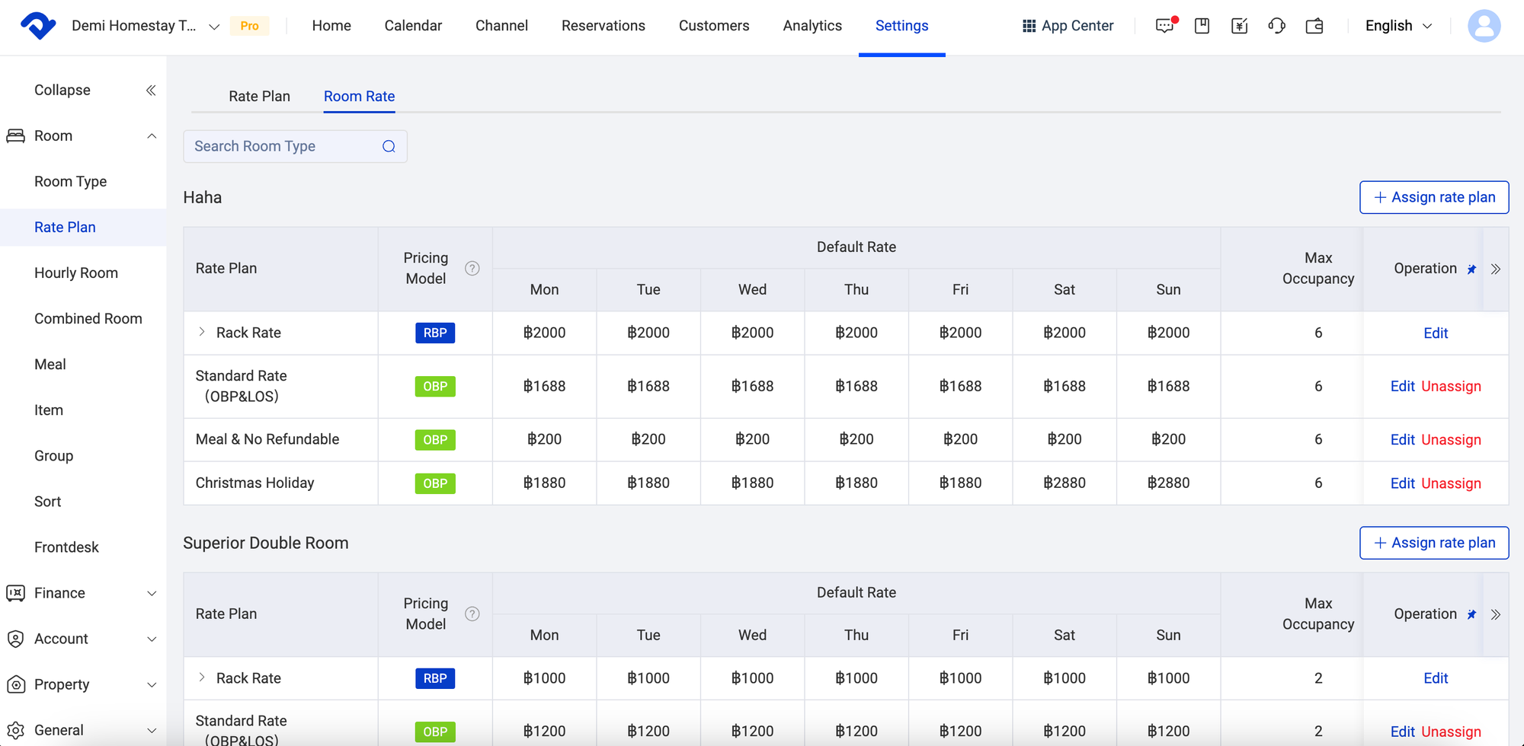Click the user avatar at top right
Image resolution: width=1524 pixels, height=746 pixels.
tap(1484, 25)
